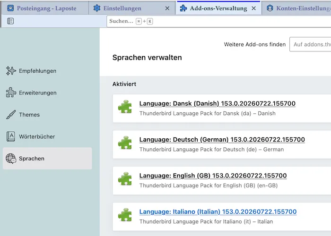Click the English (GB) (en-GB) description
Image resolution: width=331 pixels, height=236 pixels.
(x=209, y=185)
